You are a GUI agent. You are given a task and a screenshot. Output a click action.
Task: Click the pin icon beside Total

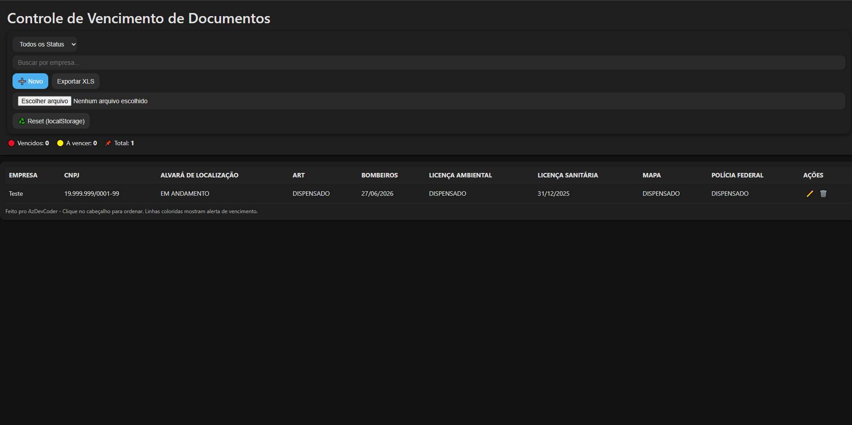[x=108, y=143]
